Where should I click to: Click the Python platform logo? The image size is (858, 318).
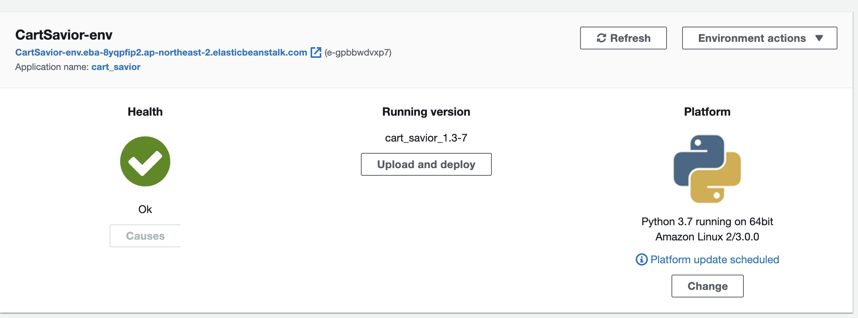(707, 169)
